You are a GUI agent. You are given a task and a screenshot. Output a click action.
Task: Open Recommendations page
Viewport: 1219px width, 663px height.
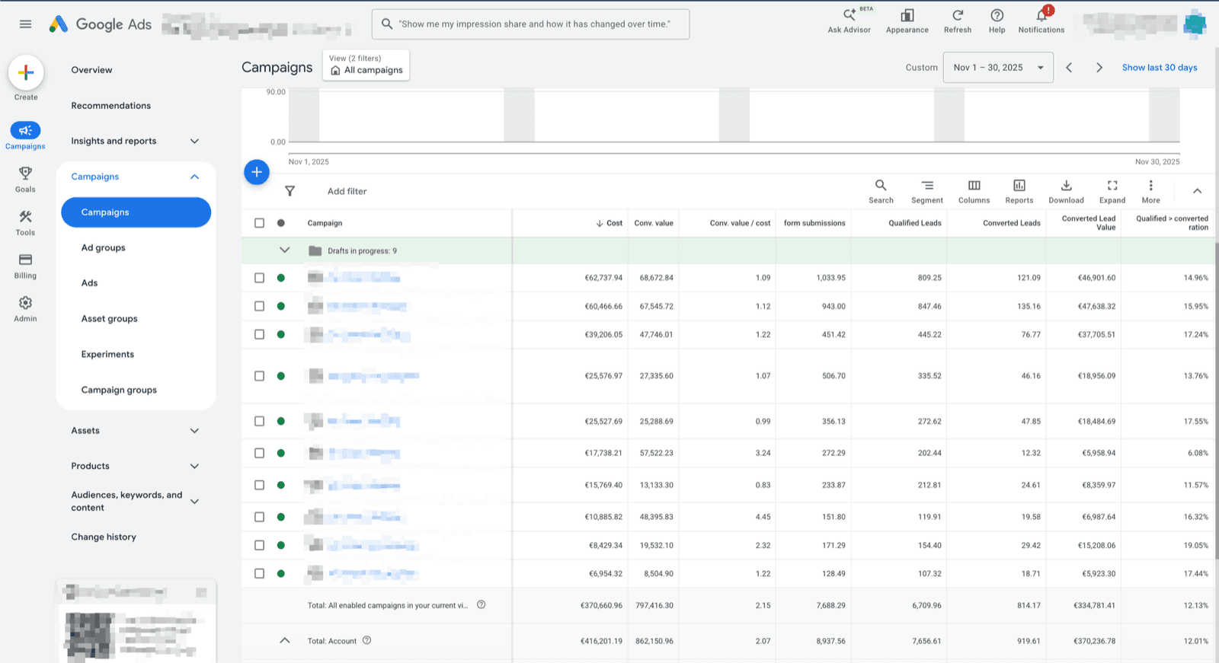click(x=110, y=106)
